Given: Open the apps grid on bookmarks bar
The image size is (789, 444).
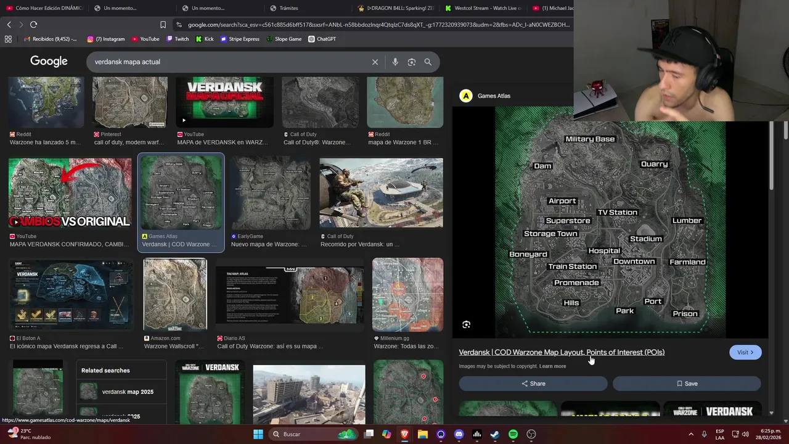Looking at the screenshot, I should 8,39.
